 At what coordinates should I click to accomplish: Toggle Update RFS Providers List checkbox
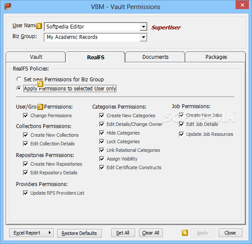coord(26,193)
